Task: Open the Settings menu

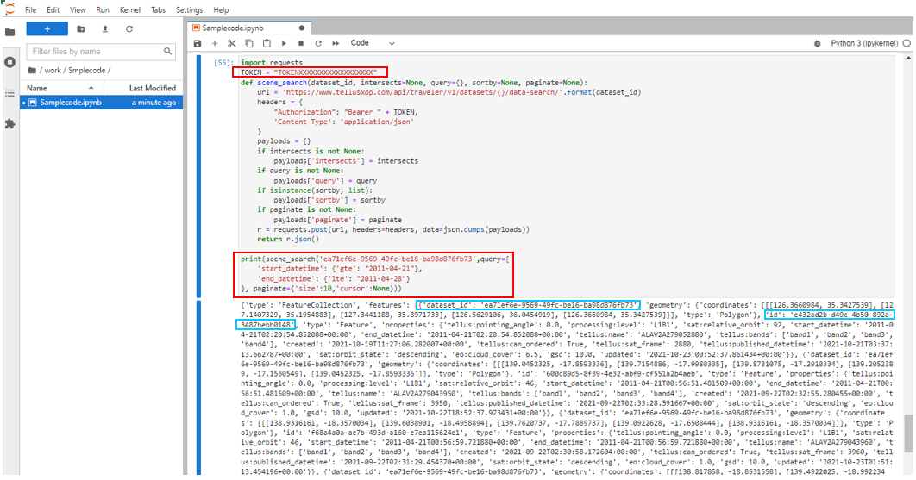Action: coord(189,10)
